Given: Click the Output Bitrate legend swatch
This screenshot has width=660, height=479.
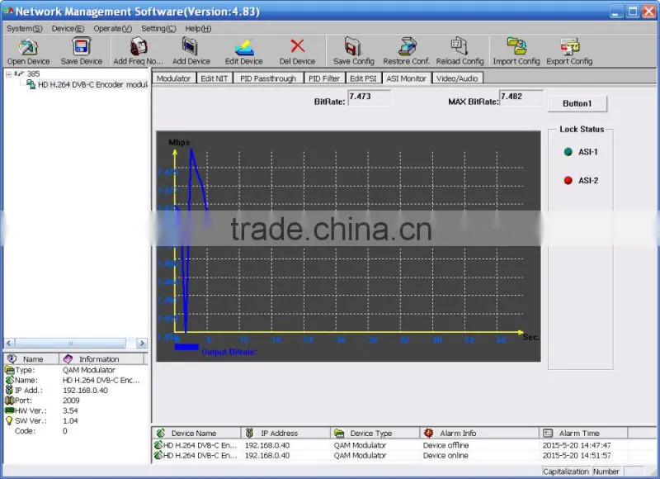Looking at the screenshot, I should 186,347.
